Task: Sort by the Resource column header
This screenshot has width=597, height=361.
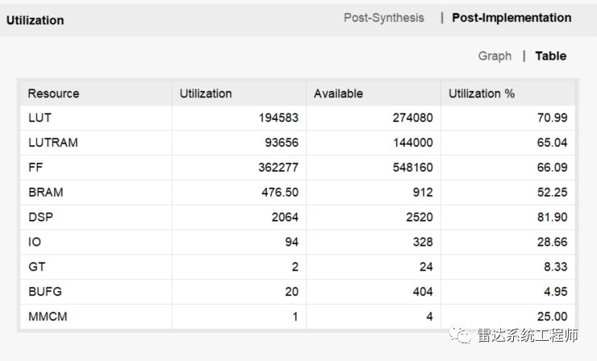Action: (x=53, y=93)
